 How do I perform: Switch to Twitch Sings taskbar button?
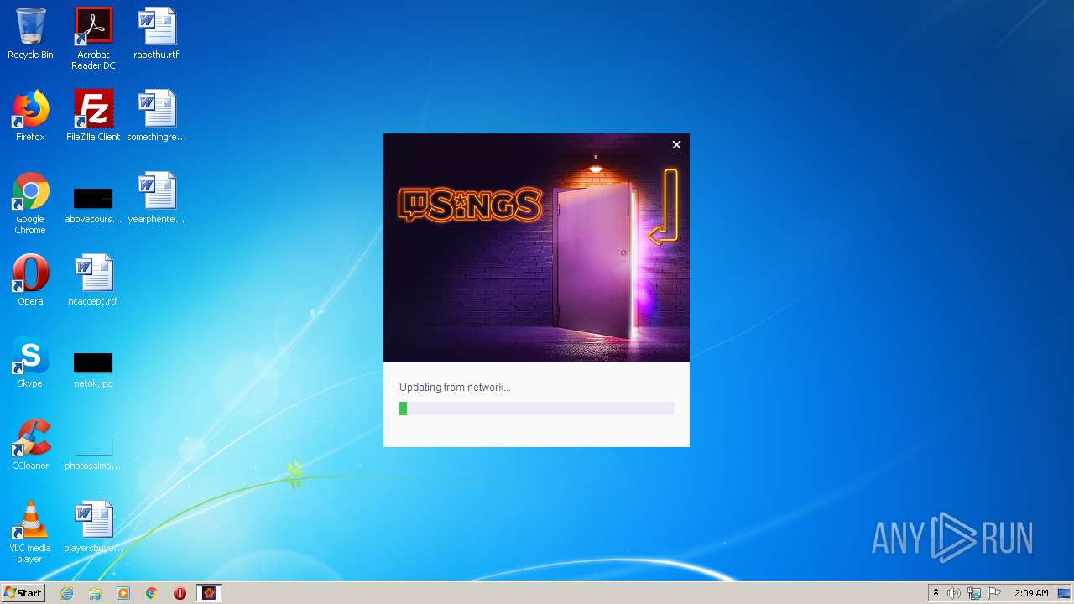209,593
